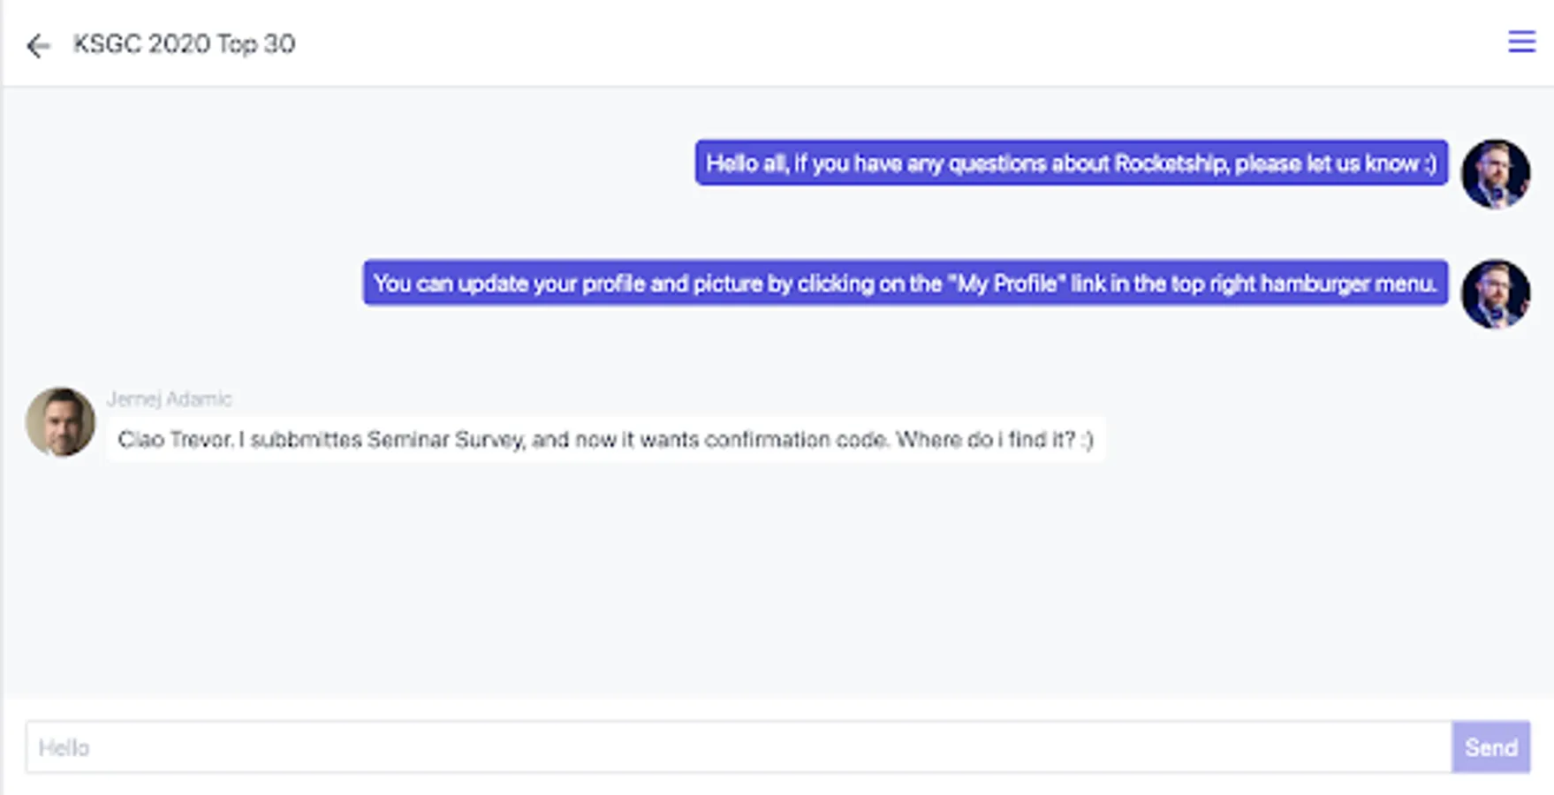Viewport: 1554px width, 795px height.
Task: Open Jernej Adamic's profile photo
Action: pos(60,421)
